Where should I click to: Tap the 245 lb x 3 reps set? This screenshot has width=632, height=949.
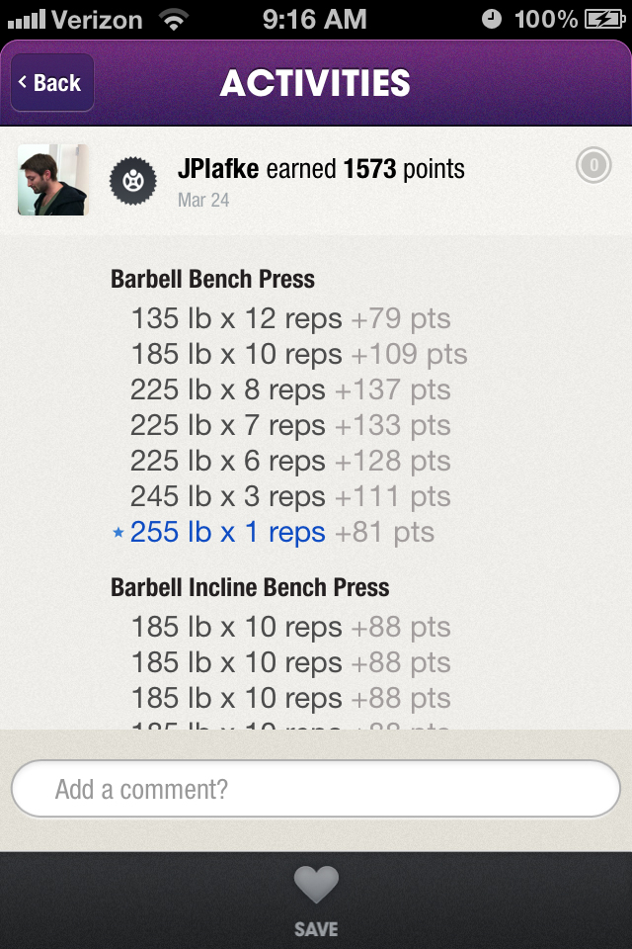pyautogui.click(x=228, y=497)
